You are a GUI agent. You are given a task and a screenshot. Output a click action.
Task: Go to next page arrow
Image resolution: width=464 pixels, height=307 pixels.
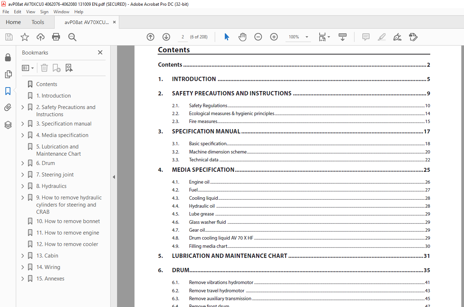(x=166, y=37)
